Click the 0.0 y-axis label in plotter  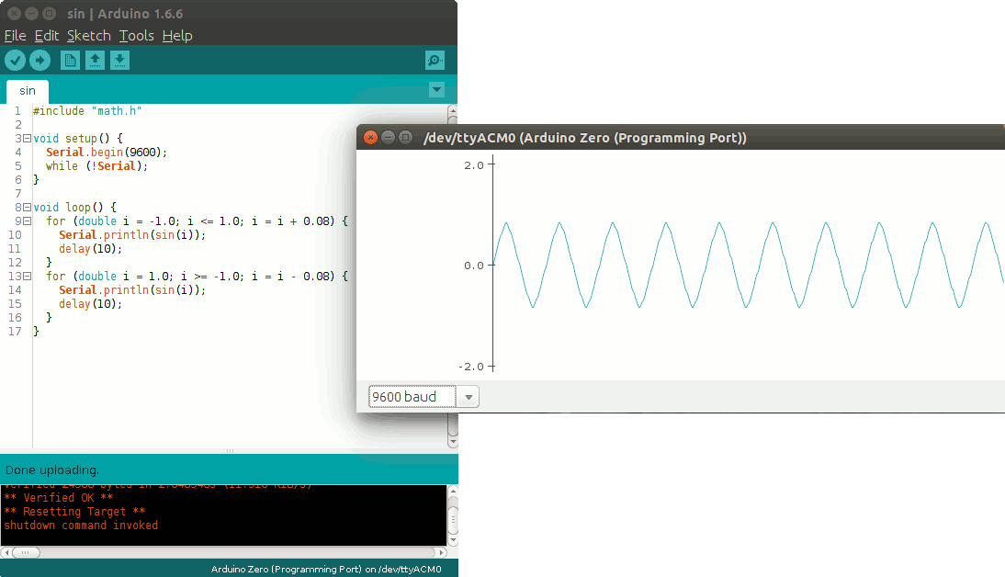pos(474,266)
